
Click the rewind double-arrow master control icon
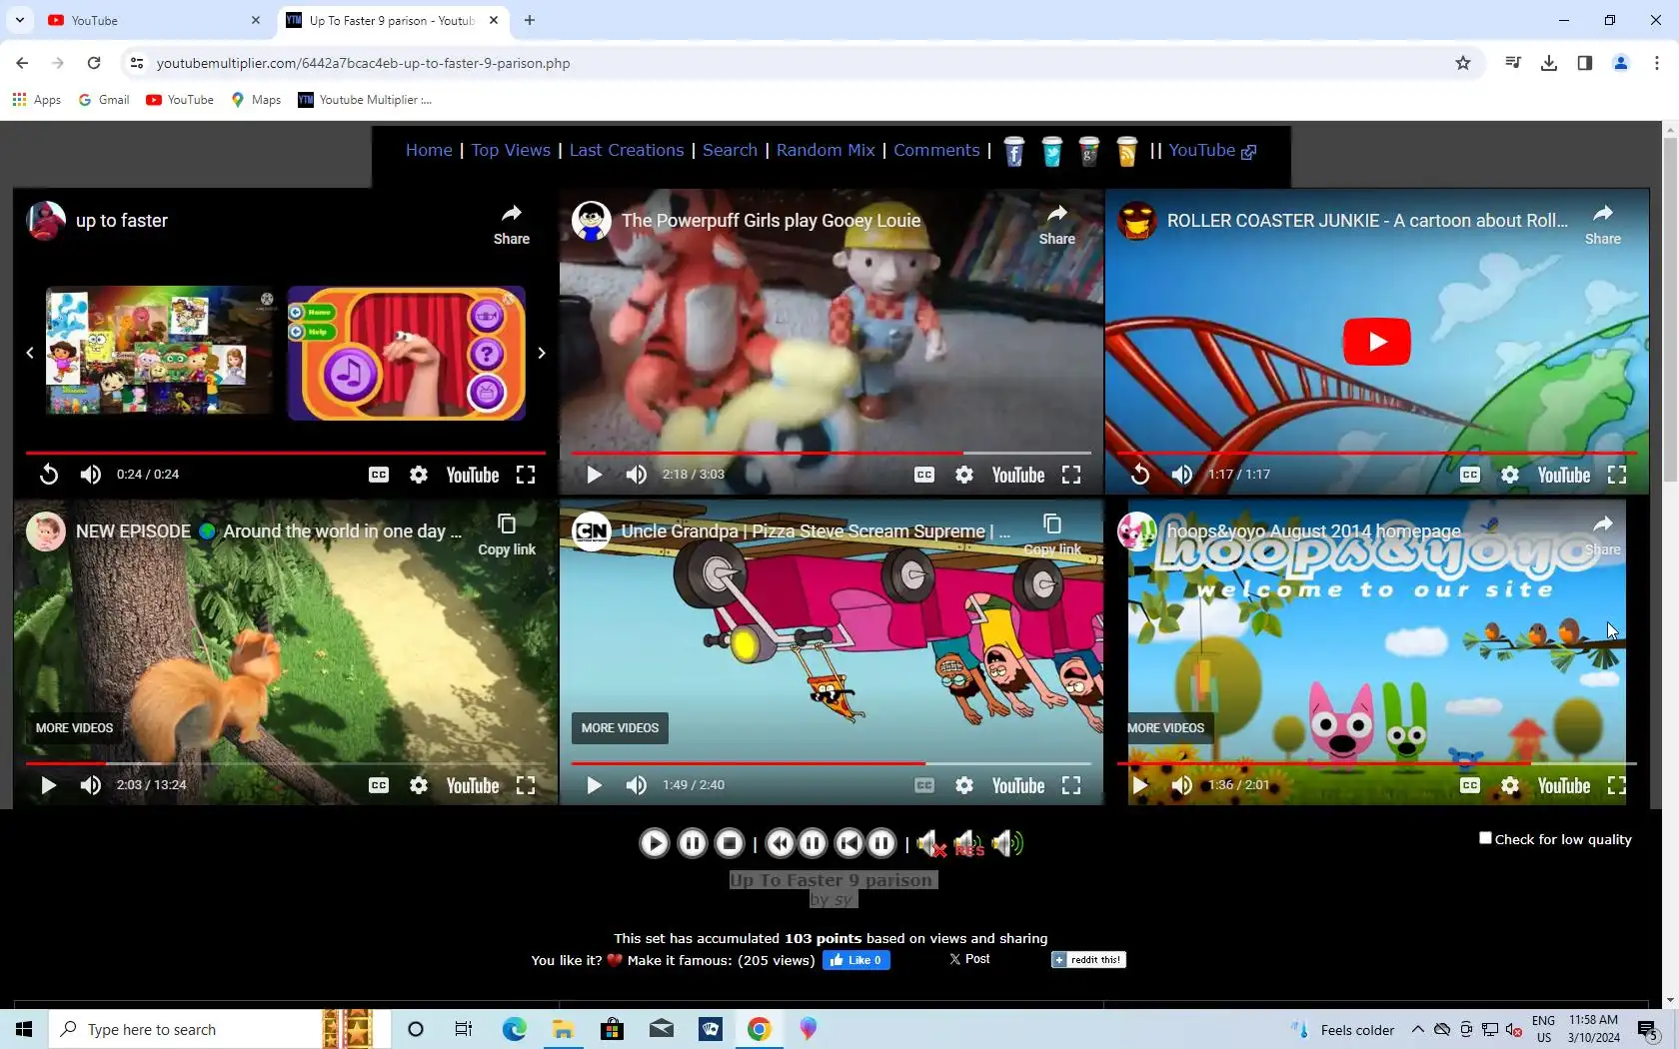781,843
